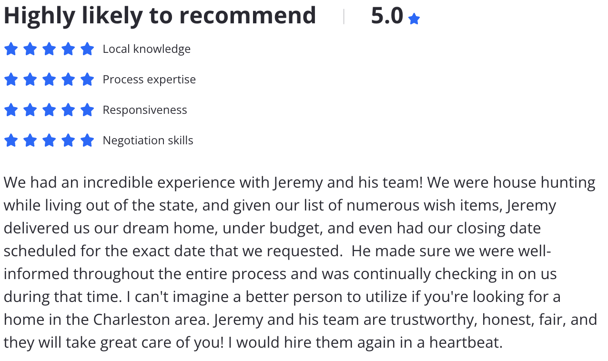Viewport: 608px width, 361px height.
Task: Click the review's opening sentence about Jeremy
Action: point(214,183)
